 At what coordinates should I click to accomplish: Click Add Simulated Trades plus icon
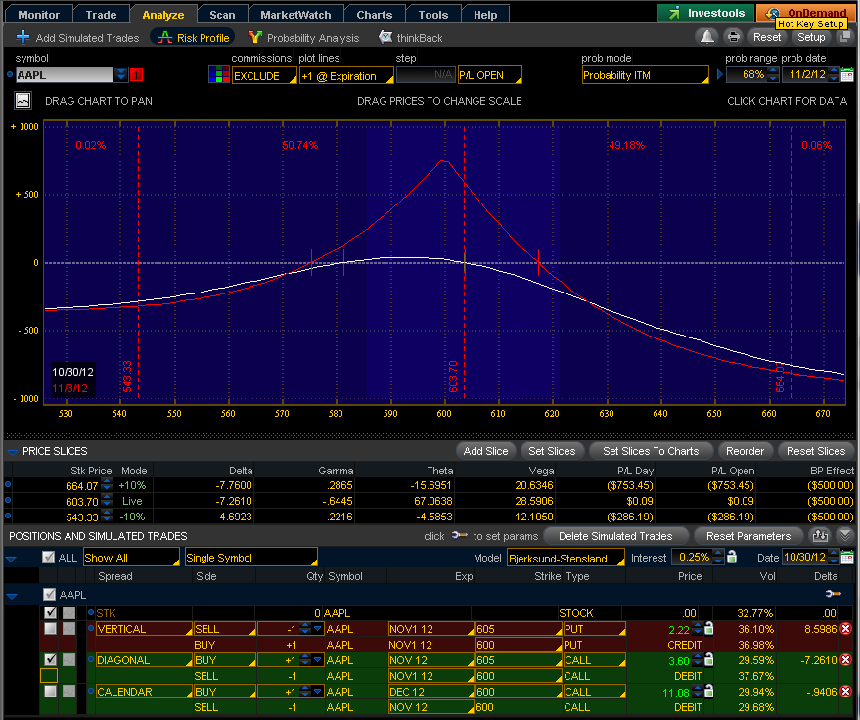tap(23, 37)
